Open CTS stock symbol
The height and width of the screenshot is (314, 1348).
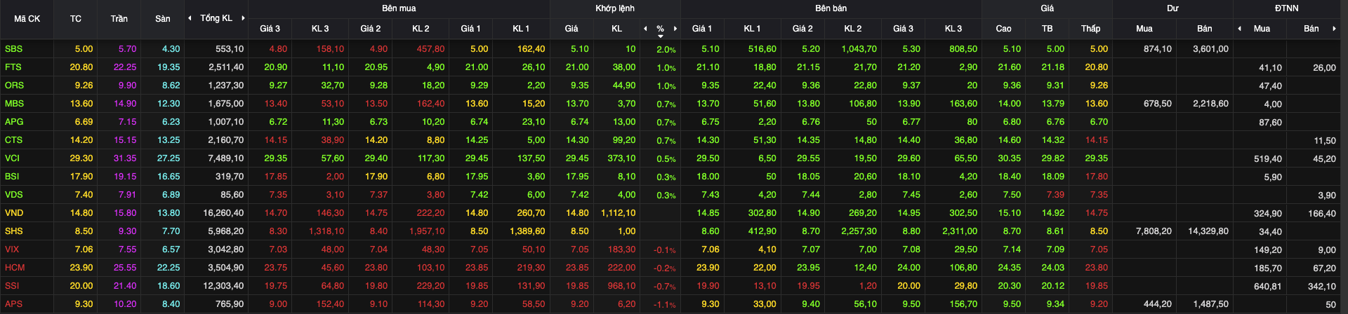pos(13,140)
